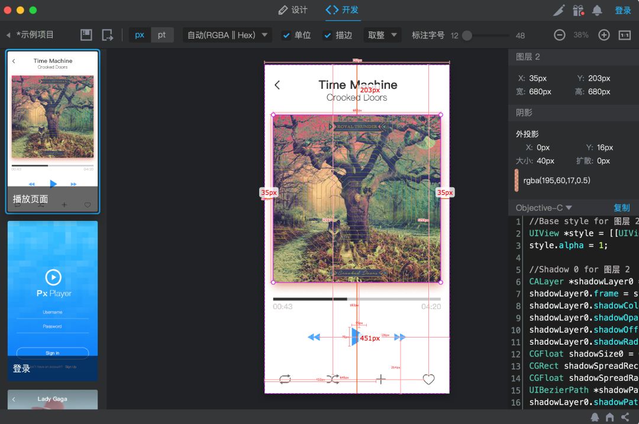Image resolution: width=639 pixels, height=424 pixels.
Task: Click the 登录 login link
Action: click(x=622, y=10)
